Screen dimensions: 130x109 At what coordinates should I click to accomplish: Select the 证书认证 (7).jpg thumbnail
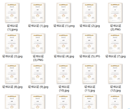coord(115,43)
